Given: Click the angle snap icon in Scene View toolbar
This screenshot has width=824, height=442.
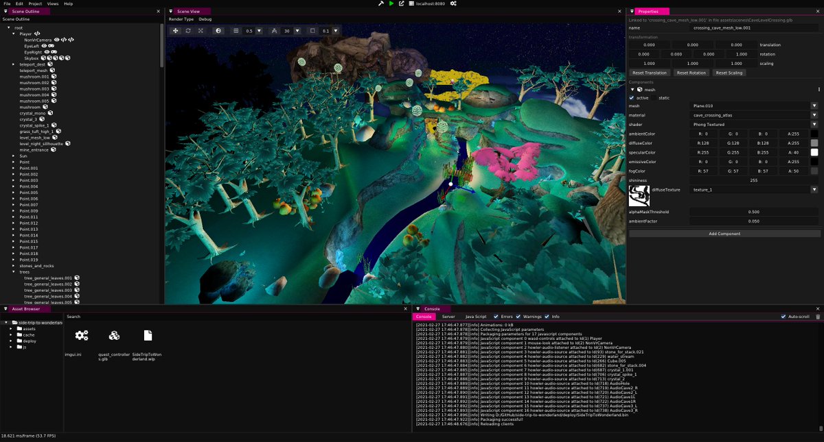Looking at the screenshot, I should point(275,31).
